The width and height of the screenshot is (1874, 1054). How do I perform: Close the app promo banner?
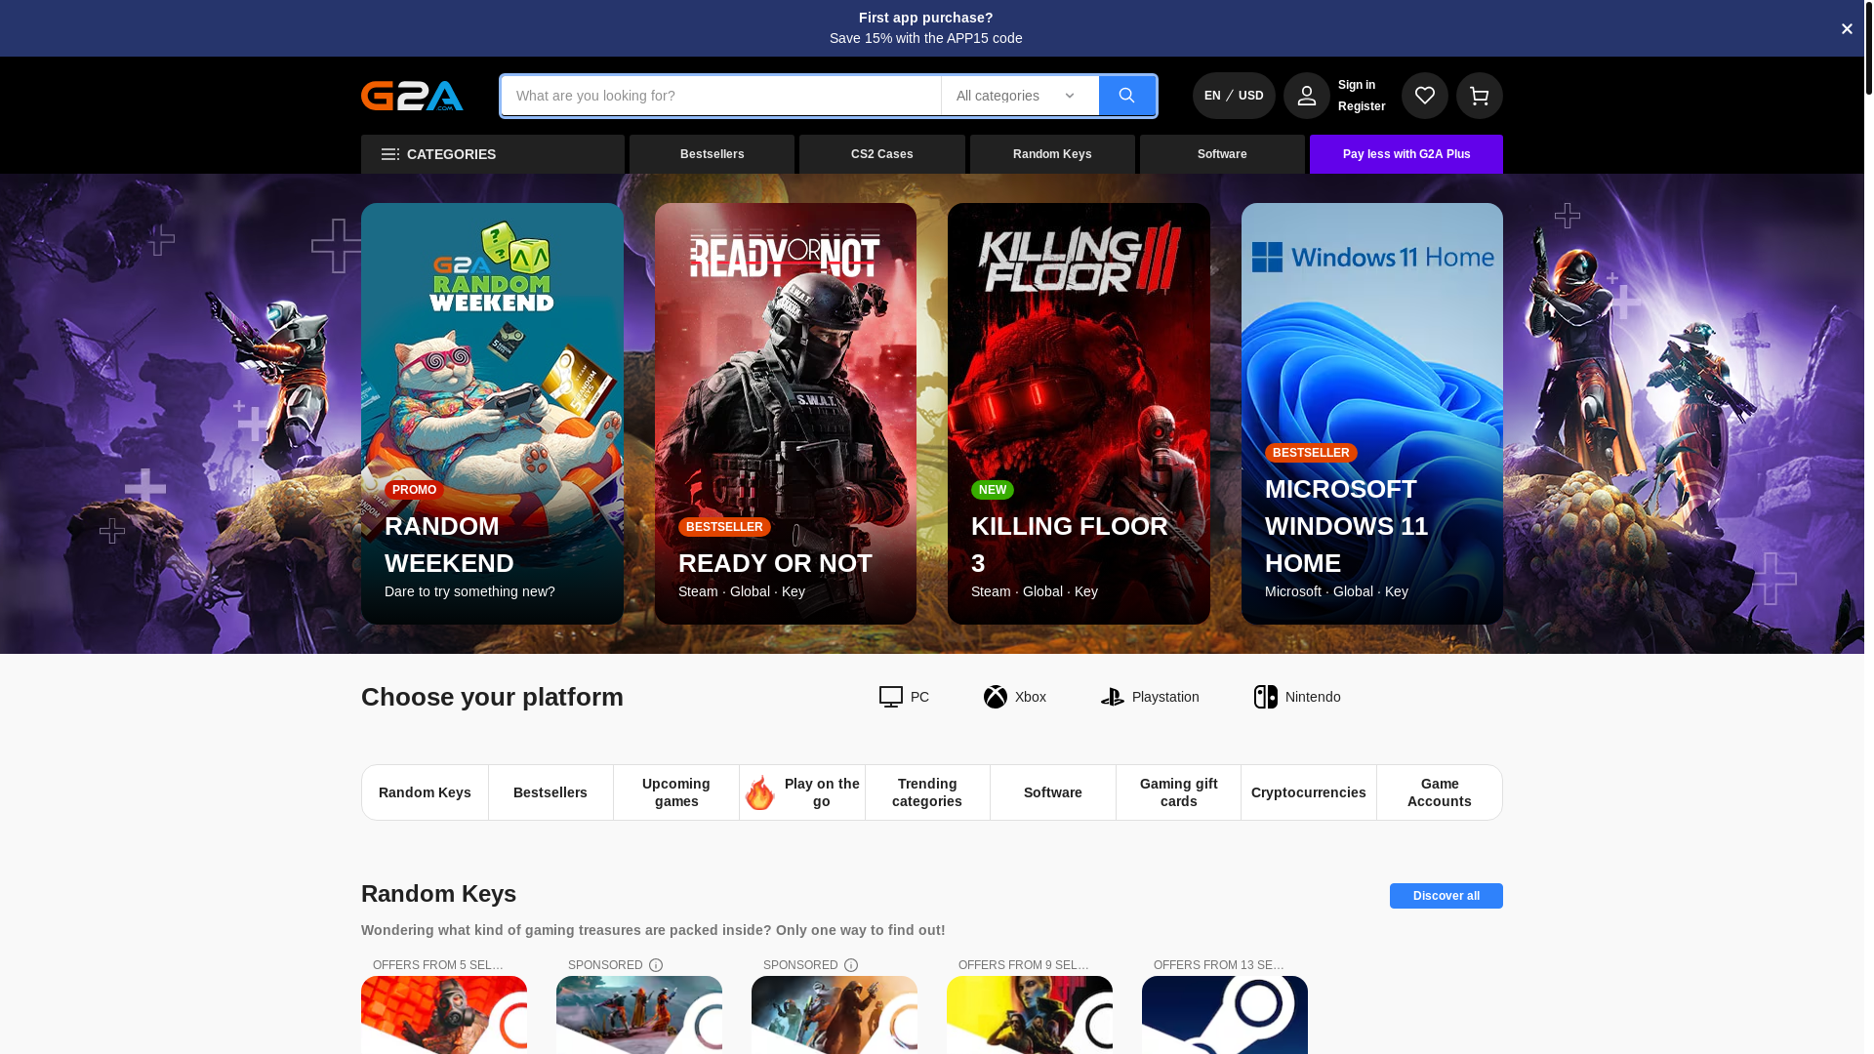[x=1847, y=29]
